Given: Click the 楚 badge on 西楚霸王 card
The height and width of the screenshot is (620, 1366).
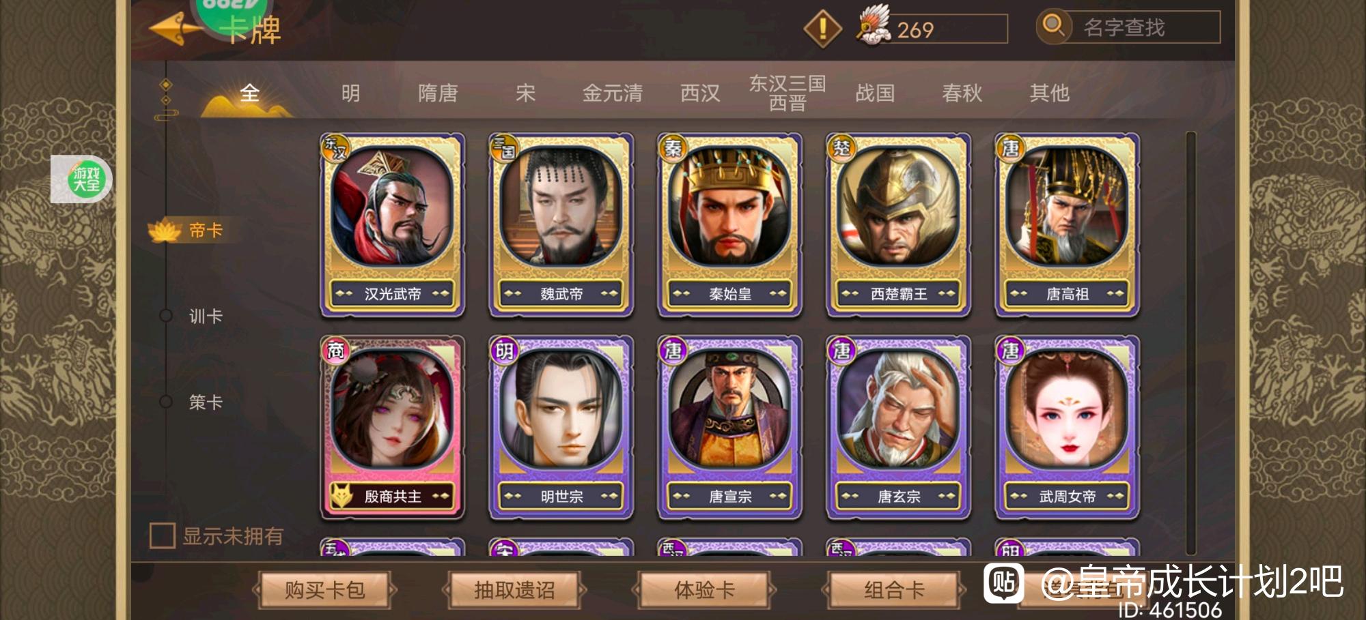Looking at the screenshot, I should click(x=841, y=147).
